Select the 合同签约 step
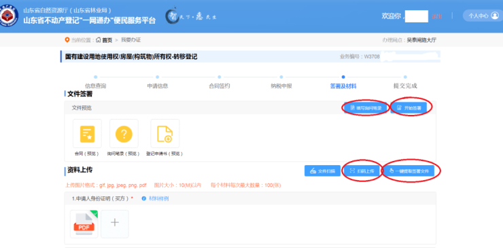 pos(220,86)
